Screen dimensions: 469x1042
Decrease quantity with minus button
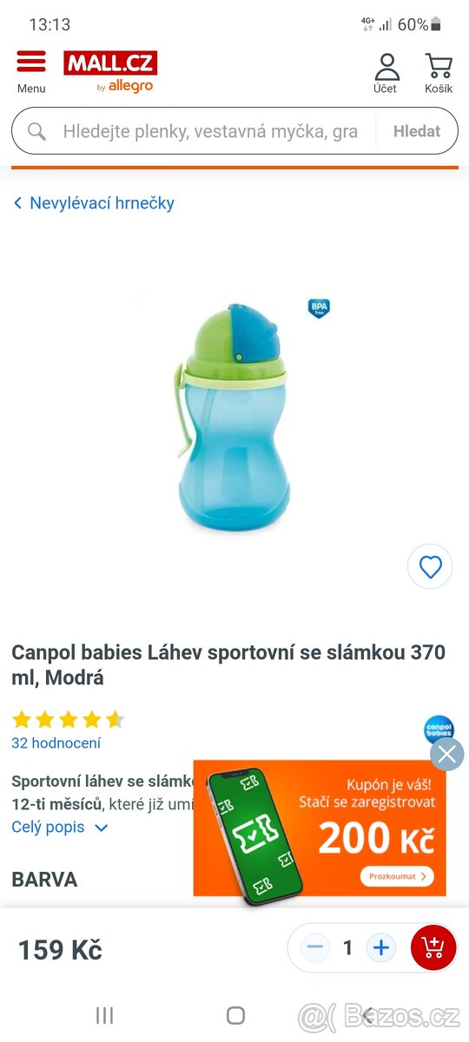point(315,948)
